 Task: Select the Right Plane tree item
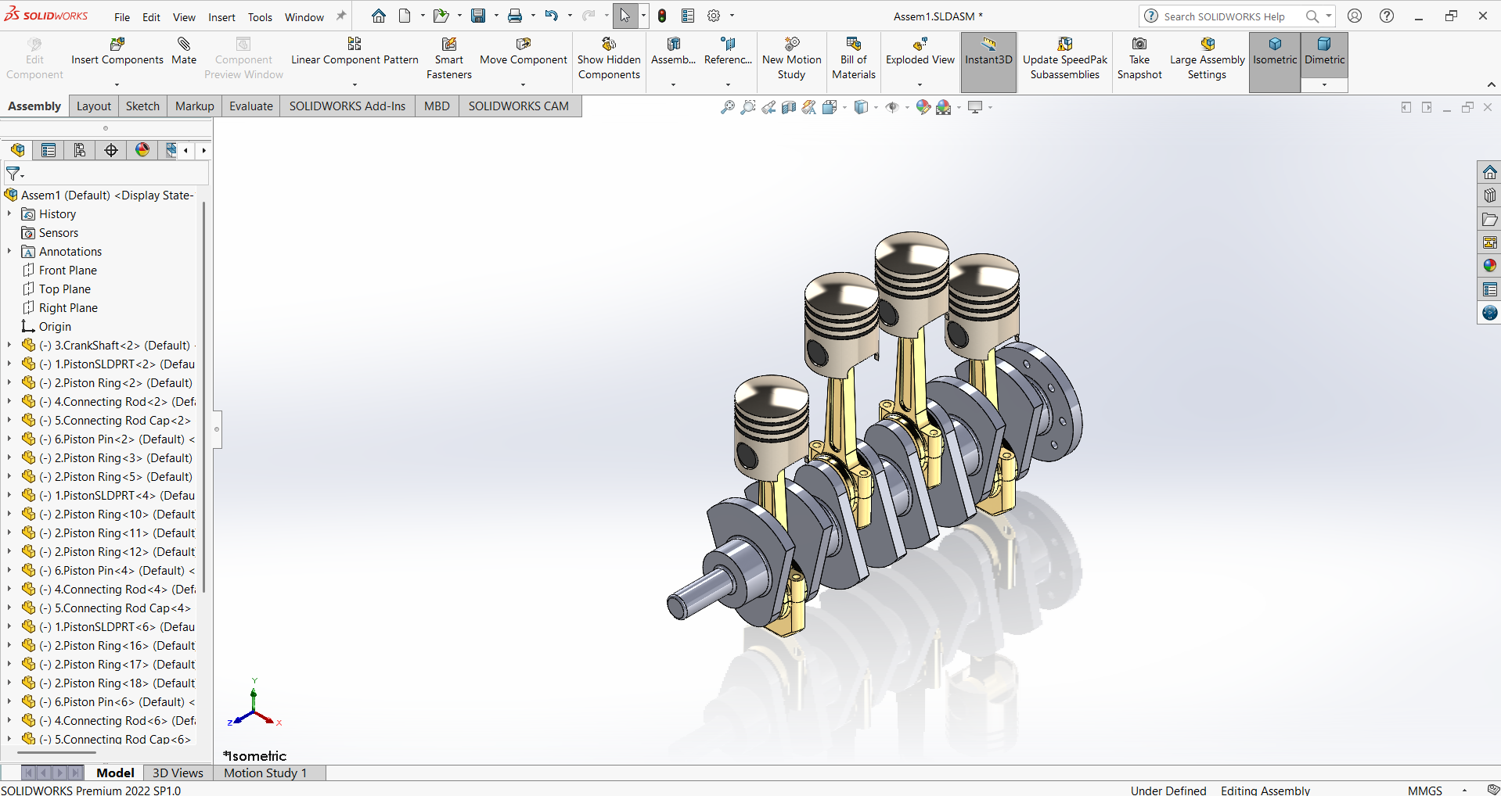click(x=68, y=307)
